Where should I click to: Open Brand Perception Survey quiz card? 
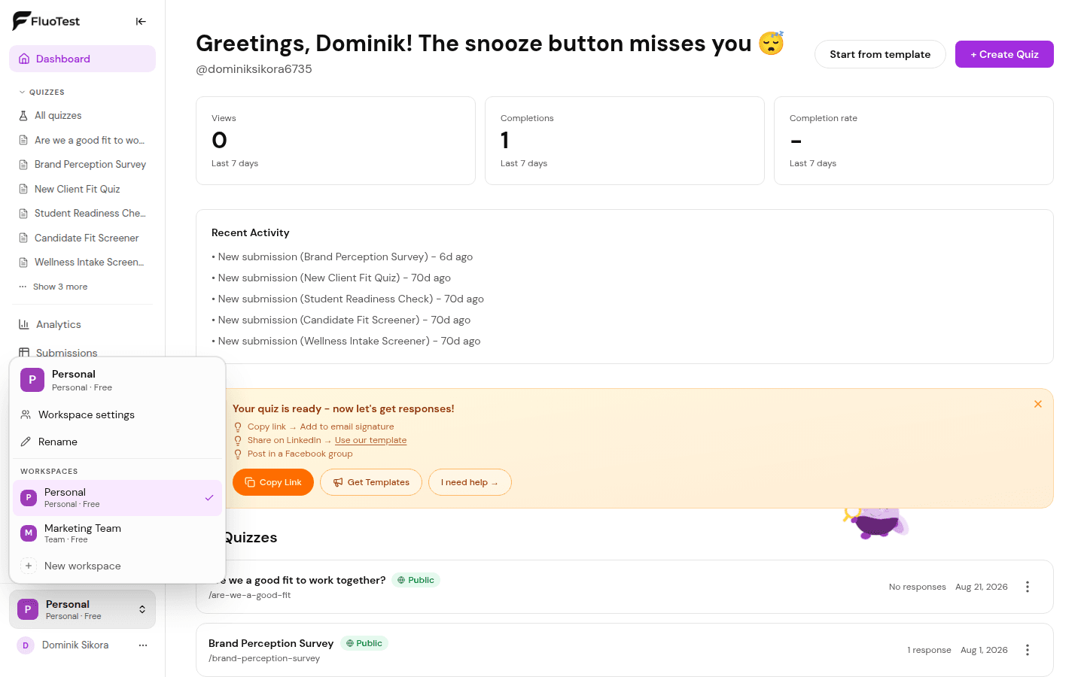click(x=625, y=650)
